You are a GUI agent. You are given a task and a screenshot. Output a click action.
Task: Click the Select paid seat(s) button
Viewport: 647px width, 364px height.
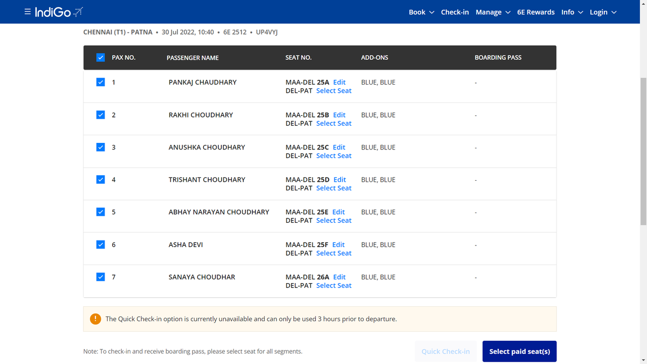519,351
